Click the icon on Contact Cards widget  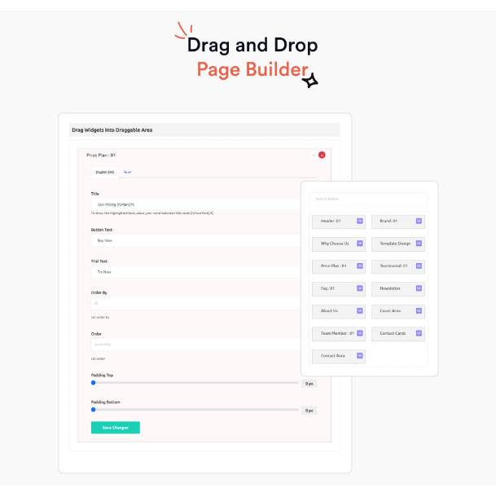(419, 333)
